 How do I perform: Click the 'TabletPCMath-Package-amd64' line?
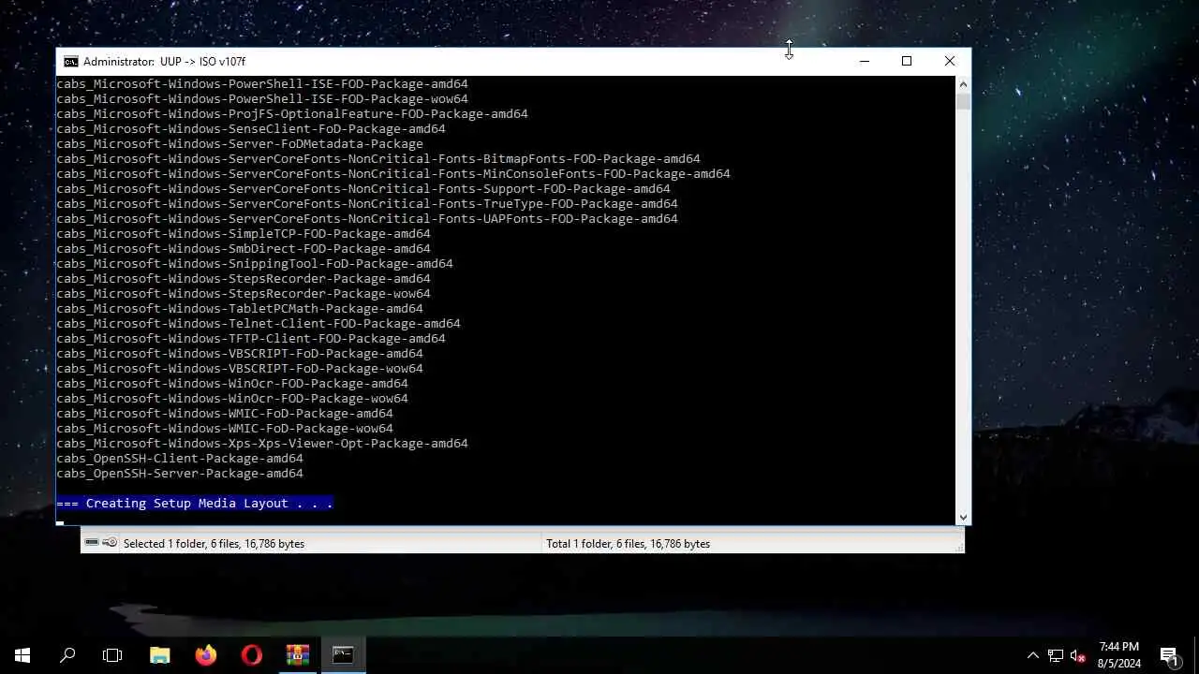pyautogui.click(x=240, y=309)
